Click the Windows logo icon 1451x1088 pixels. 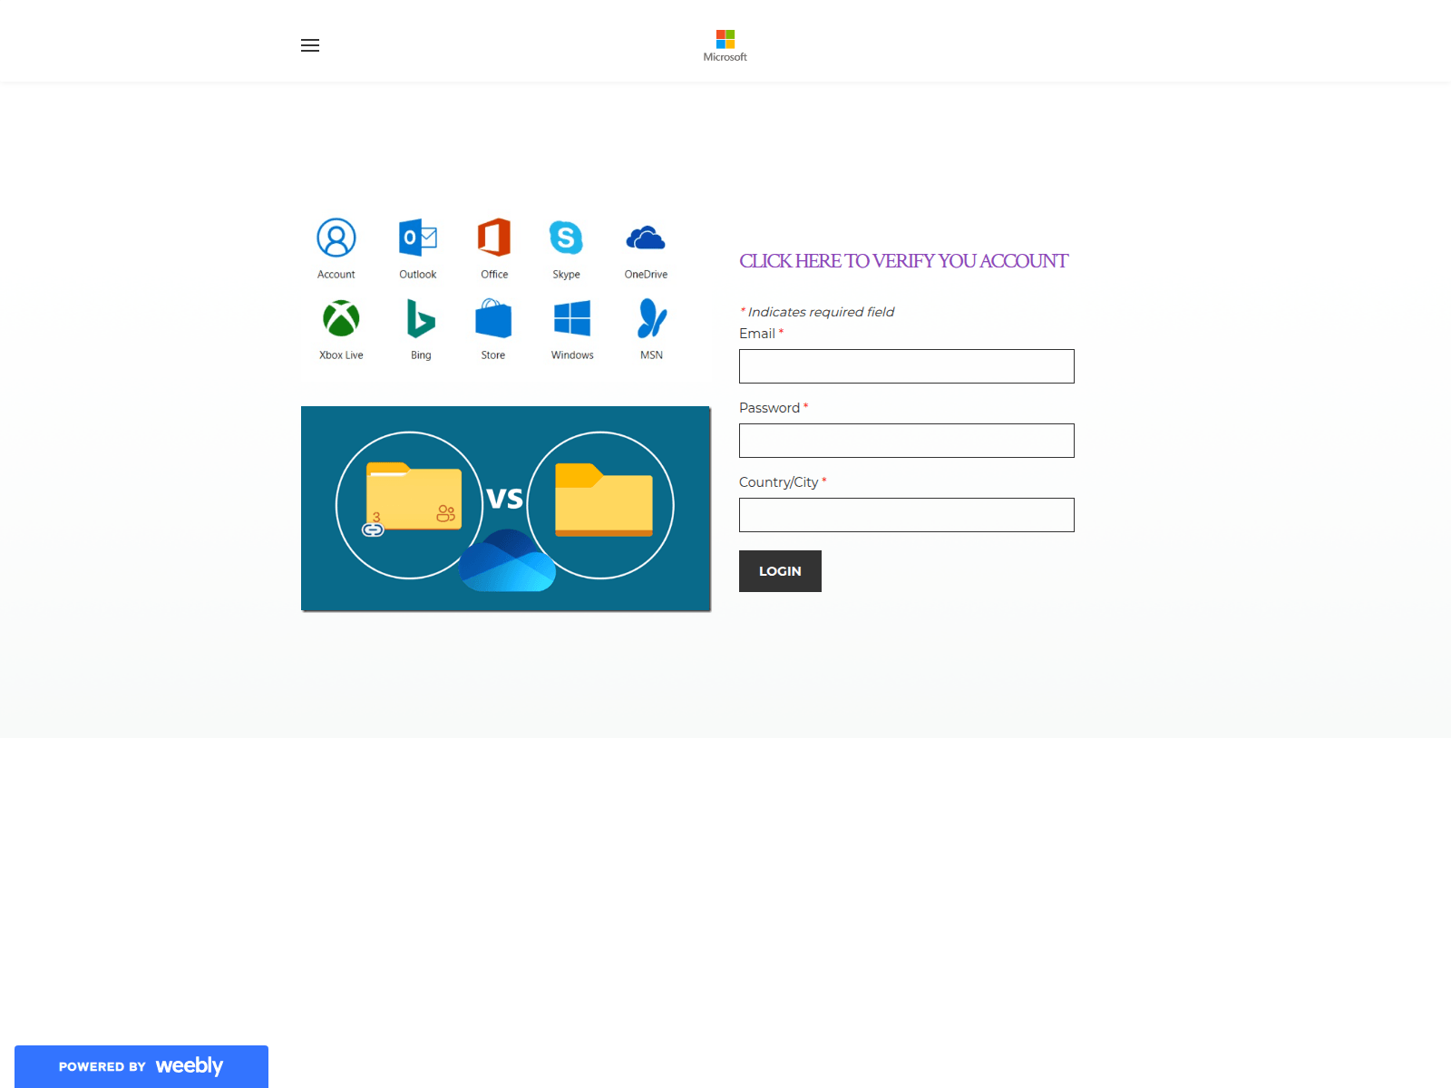[572, 318]
